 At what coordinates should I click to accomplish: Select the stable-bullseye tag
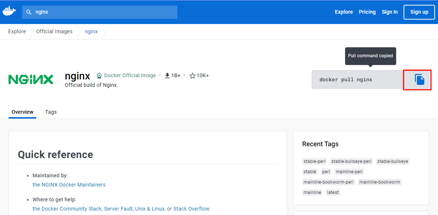point(392,161)
